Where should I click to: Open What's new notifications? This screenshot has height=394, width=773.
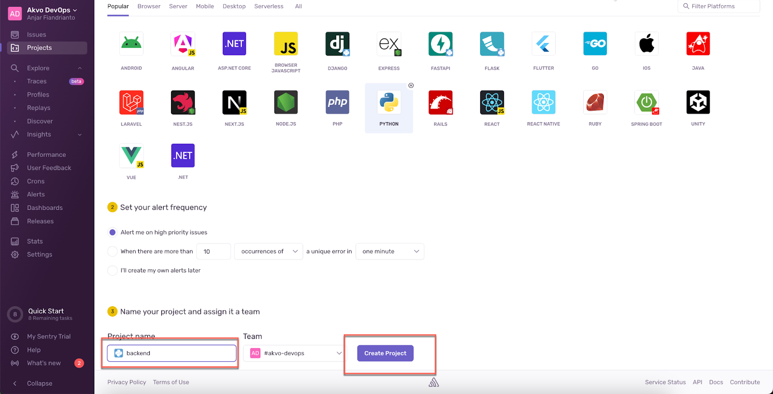pos(47,363)
